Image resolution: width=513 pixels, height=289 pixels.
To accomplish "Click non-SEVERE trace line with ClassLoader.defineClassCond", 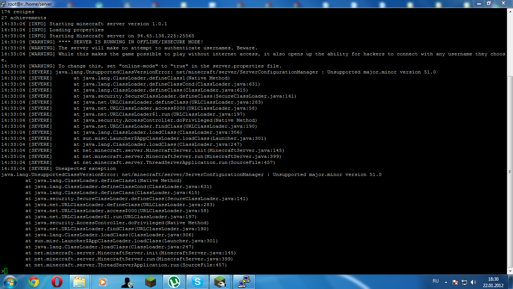I will pyautogui.click(x=119, y=187).
